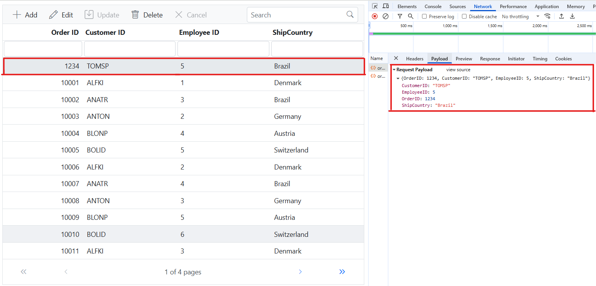Enable the Disable cache checkbox
The width and height of the screenshot is (596, 286).
click(464, 17)
